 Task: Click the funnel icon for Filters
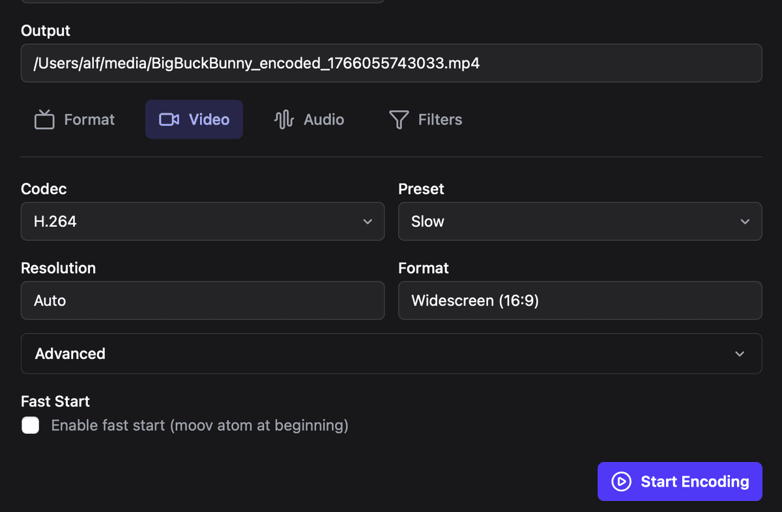398,120
